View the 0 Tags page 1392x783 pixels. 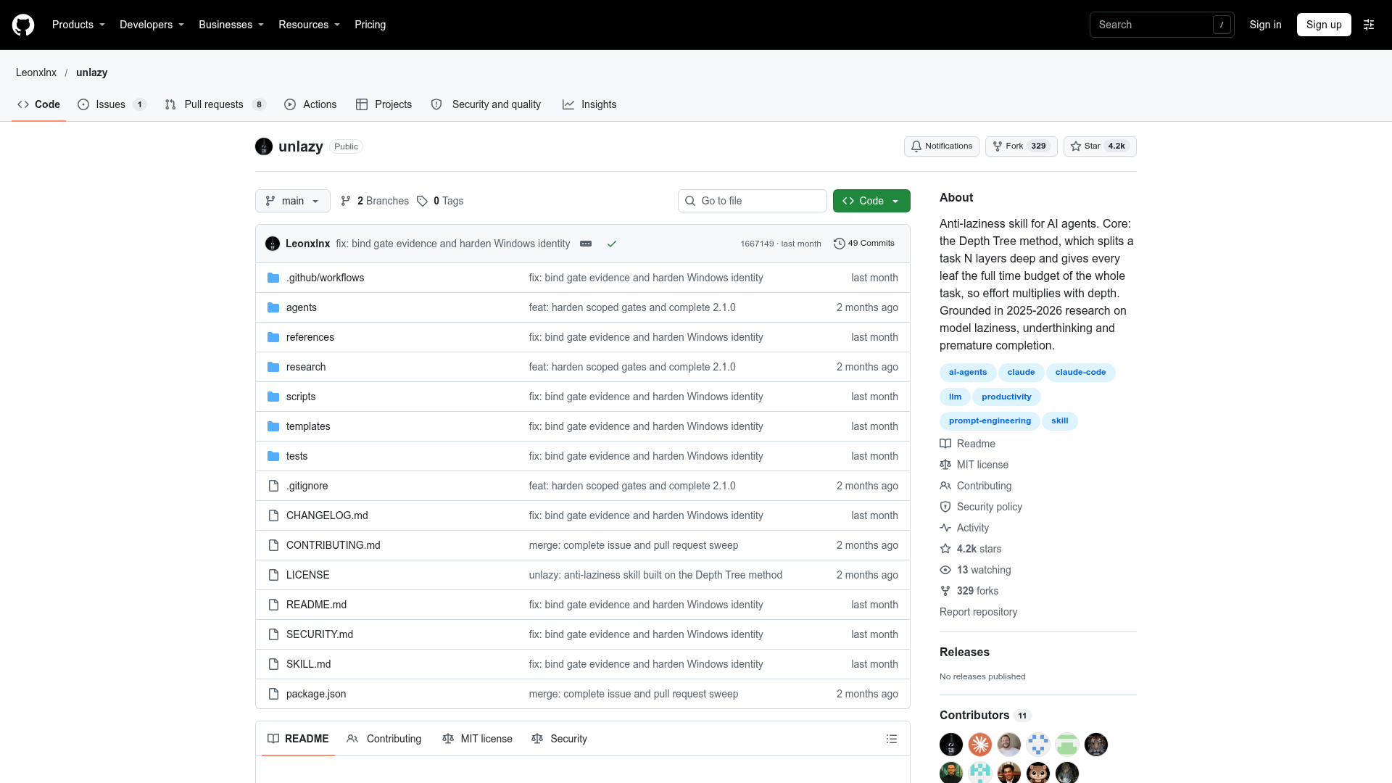pos(440,201)
